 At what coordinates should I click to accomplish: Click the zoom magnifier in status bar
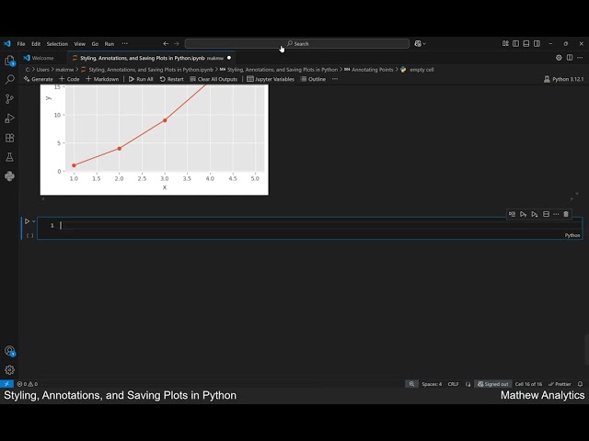click(411, 384)
